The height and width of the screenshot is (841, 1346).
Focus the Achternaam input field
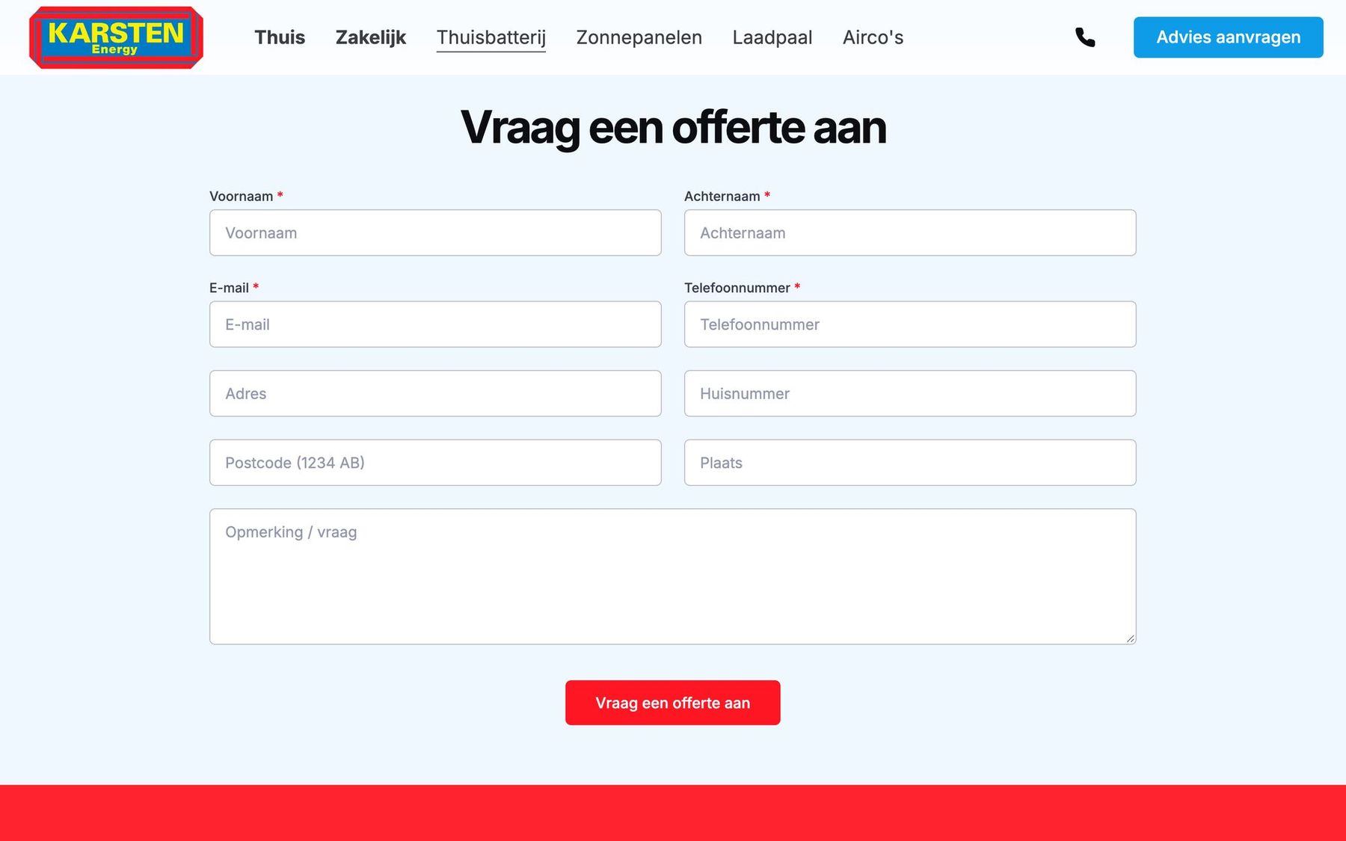click(910, 232)
